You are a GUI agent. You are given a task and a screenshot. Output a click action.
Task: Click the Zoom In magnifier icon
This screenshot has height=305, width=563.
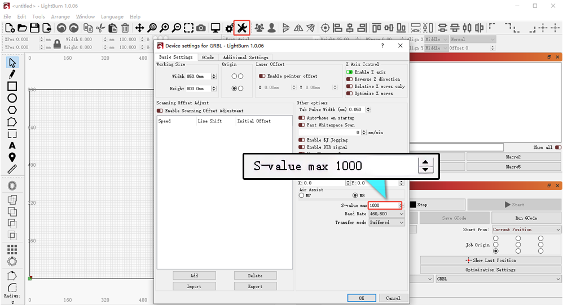point(165,28)
